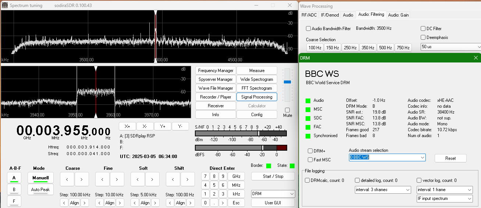Click the dBFS level meter bar
This screenshot has width=481, height=208.
coord(241,147)
